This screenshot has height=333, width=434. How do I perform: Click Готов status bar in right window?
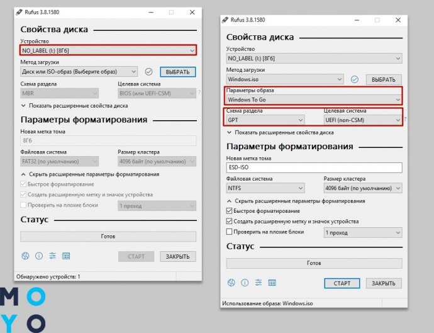coord(314,263)
